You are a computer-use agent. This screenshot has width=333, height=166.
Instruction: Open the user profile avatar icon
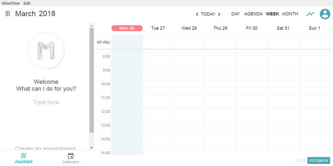(325, 14)
